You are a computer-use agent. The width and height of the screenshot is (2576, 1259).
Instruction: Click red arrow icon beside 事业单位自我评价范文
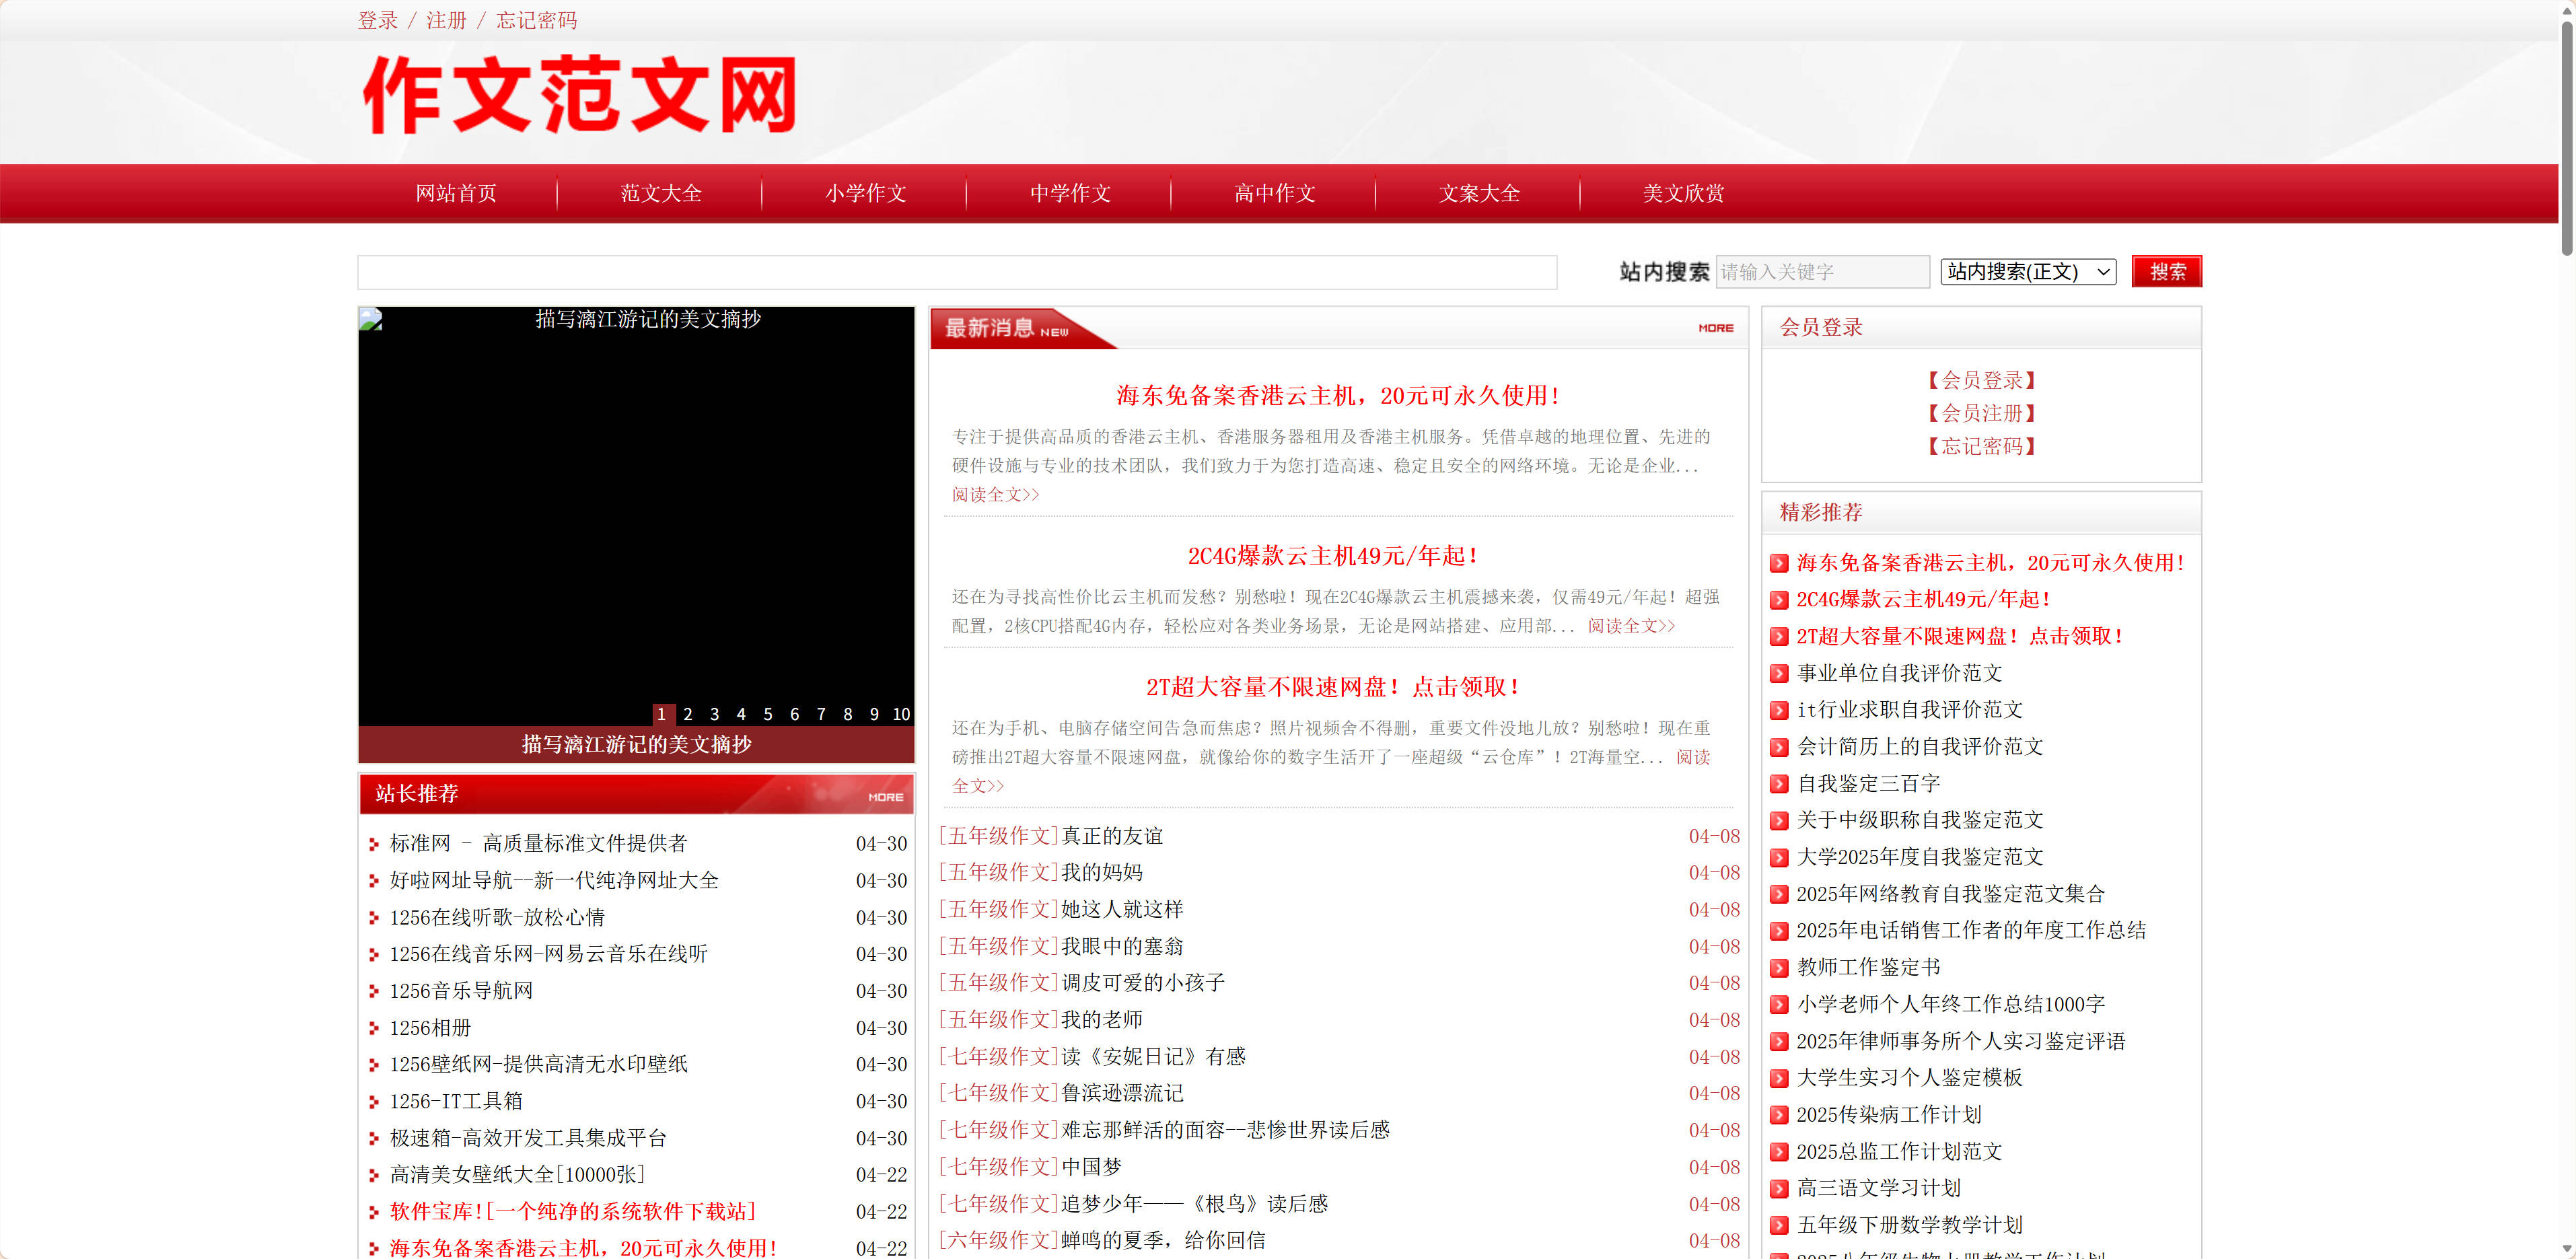click(1779, 674)
